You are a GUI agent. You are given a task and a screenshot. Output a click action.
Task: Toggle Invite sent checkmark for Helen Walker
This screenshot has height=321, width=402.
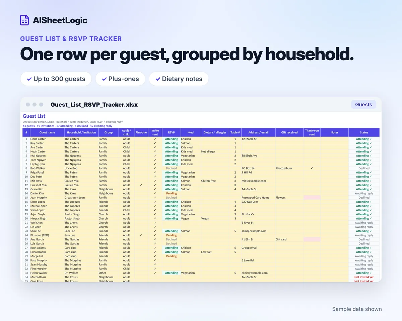155,273
